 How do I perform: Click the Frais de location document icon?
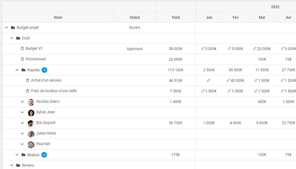point(27,91)
